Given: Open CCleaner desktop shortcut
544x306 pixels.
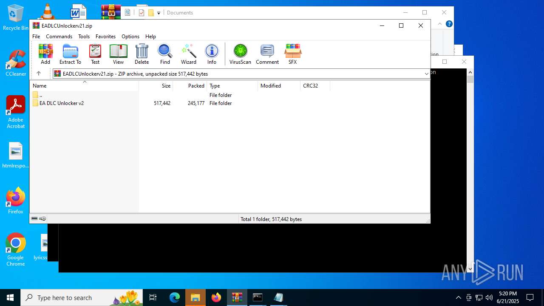Looking at the screenshot, I should pyautogui.click(x=16, y=63).
